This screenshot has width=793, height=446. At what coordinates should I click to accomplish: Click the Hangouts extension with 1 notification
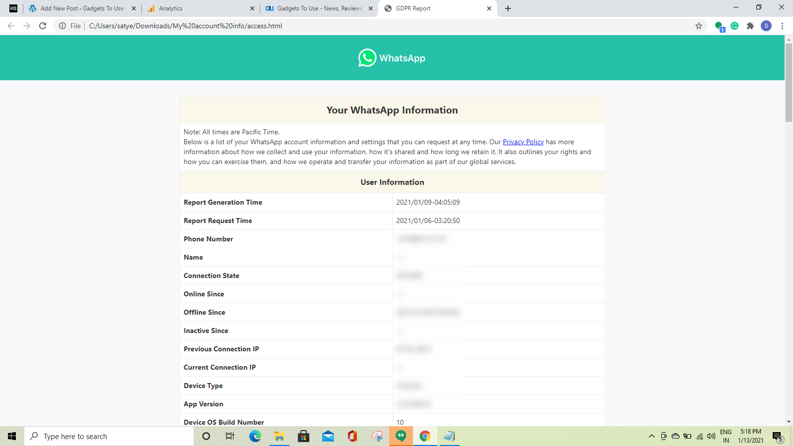tap(719, 26)
